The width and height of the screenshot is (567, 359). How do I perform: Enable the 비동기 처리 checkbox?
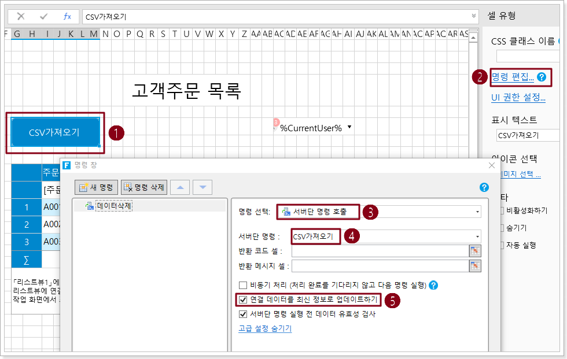[x=243, y=285]
